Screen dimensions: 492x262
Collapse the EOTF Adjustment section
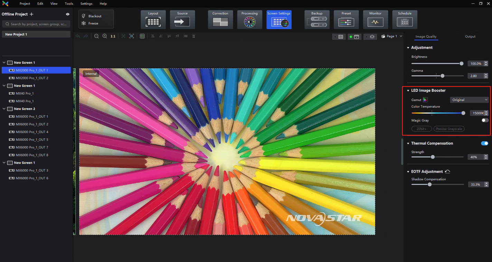click(x=408, y=172)
